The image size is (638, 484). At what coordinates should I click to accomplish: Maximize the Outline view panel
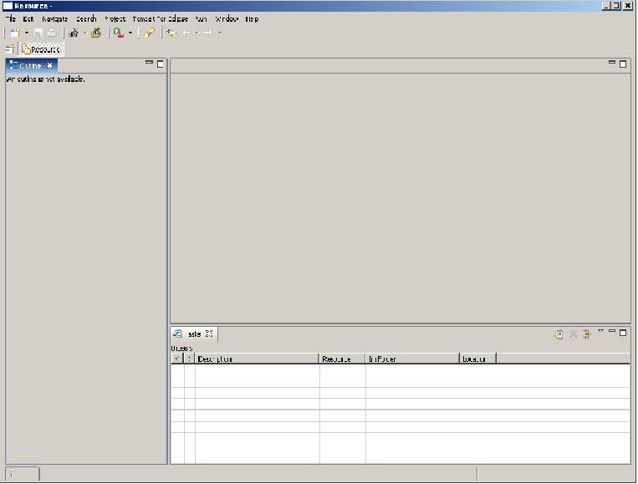[x=161, y=64]
